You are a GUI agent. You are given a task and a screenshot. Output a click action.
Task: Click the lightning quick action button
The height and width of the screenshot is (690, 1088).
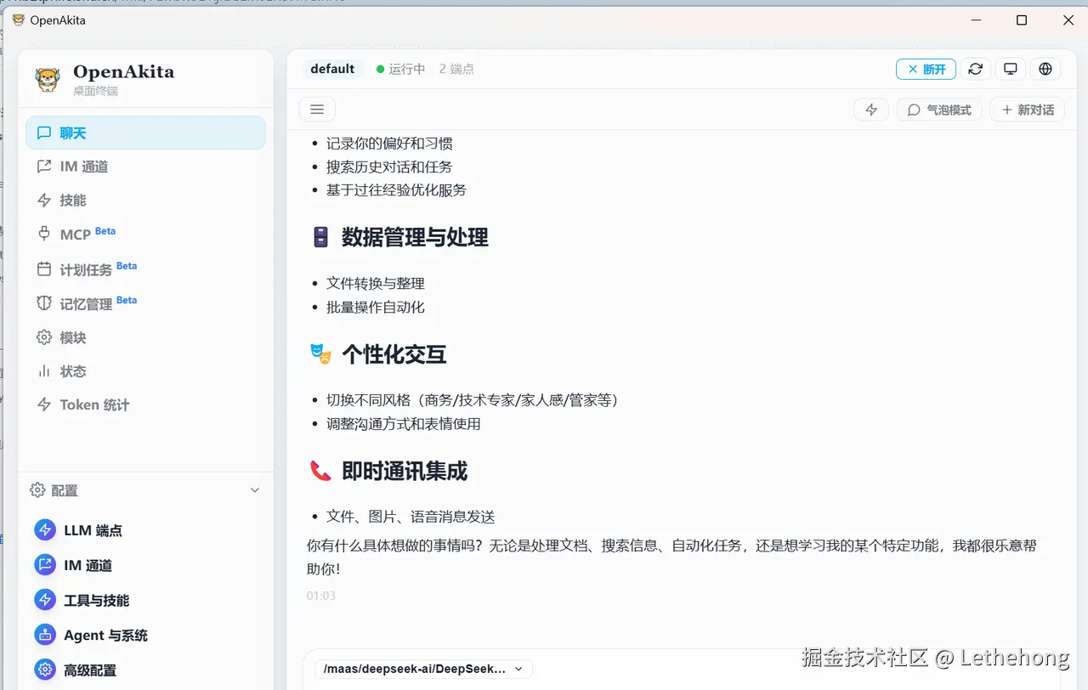(871, 110)
